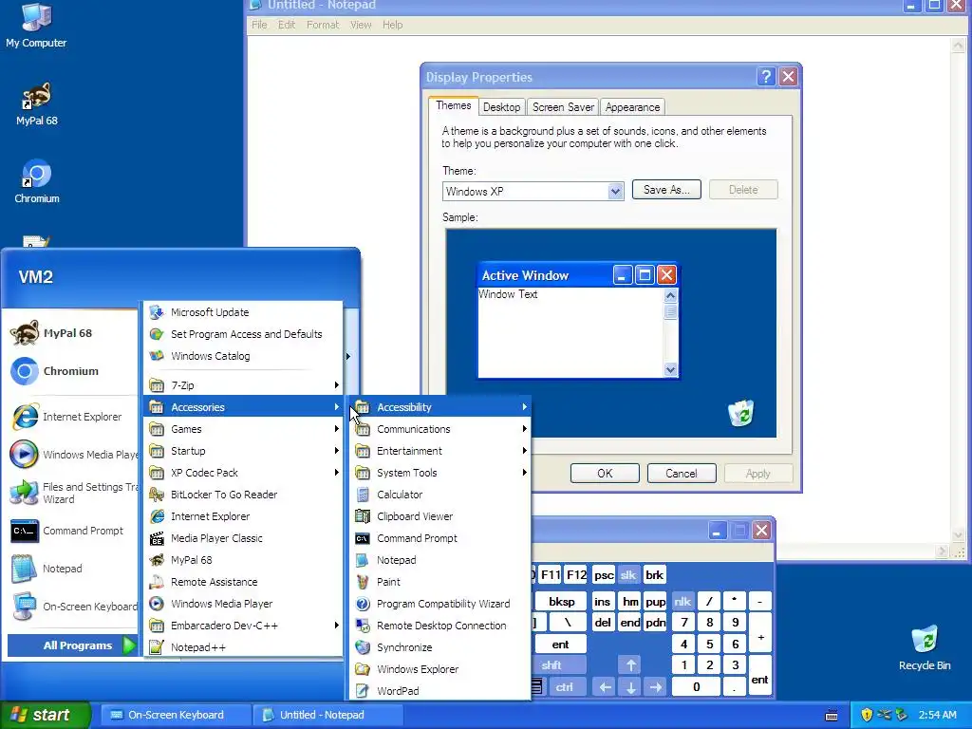Expand Entertainment submenu
The image size is (972, 729).
(x=440, y=451)
